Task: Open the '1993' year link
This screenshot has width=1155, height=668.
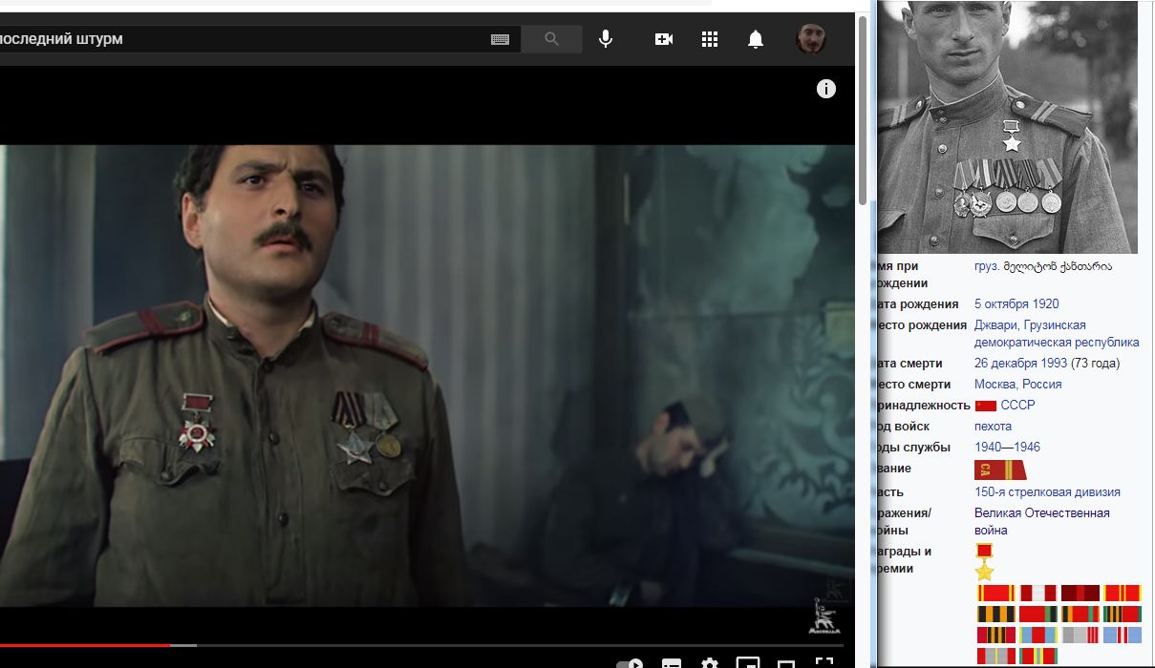Action: click(1054, 364)
